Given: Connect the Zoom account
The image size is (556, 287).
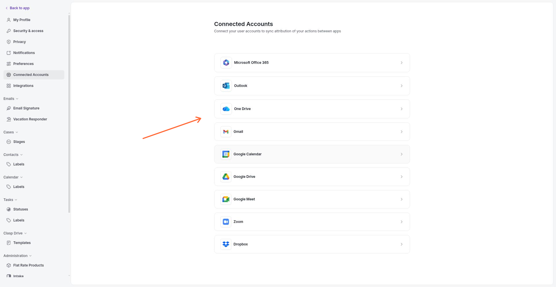Looking at the screenshot, I should 312,222.
